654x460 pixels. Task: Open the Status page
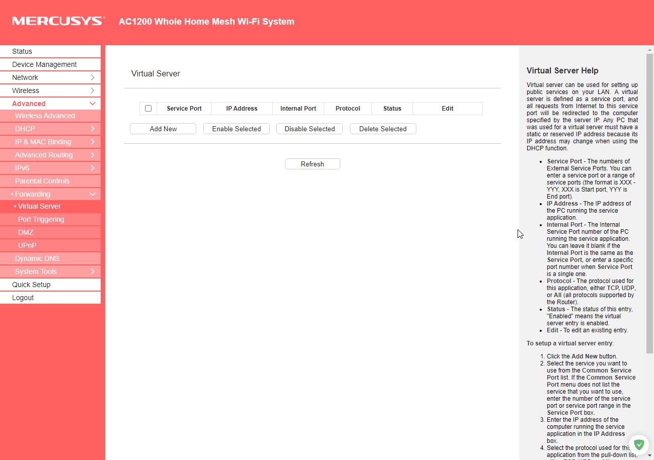coord(22,51)
